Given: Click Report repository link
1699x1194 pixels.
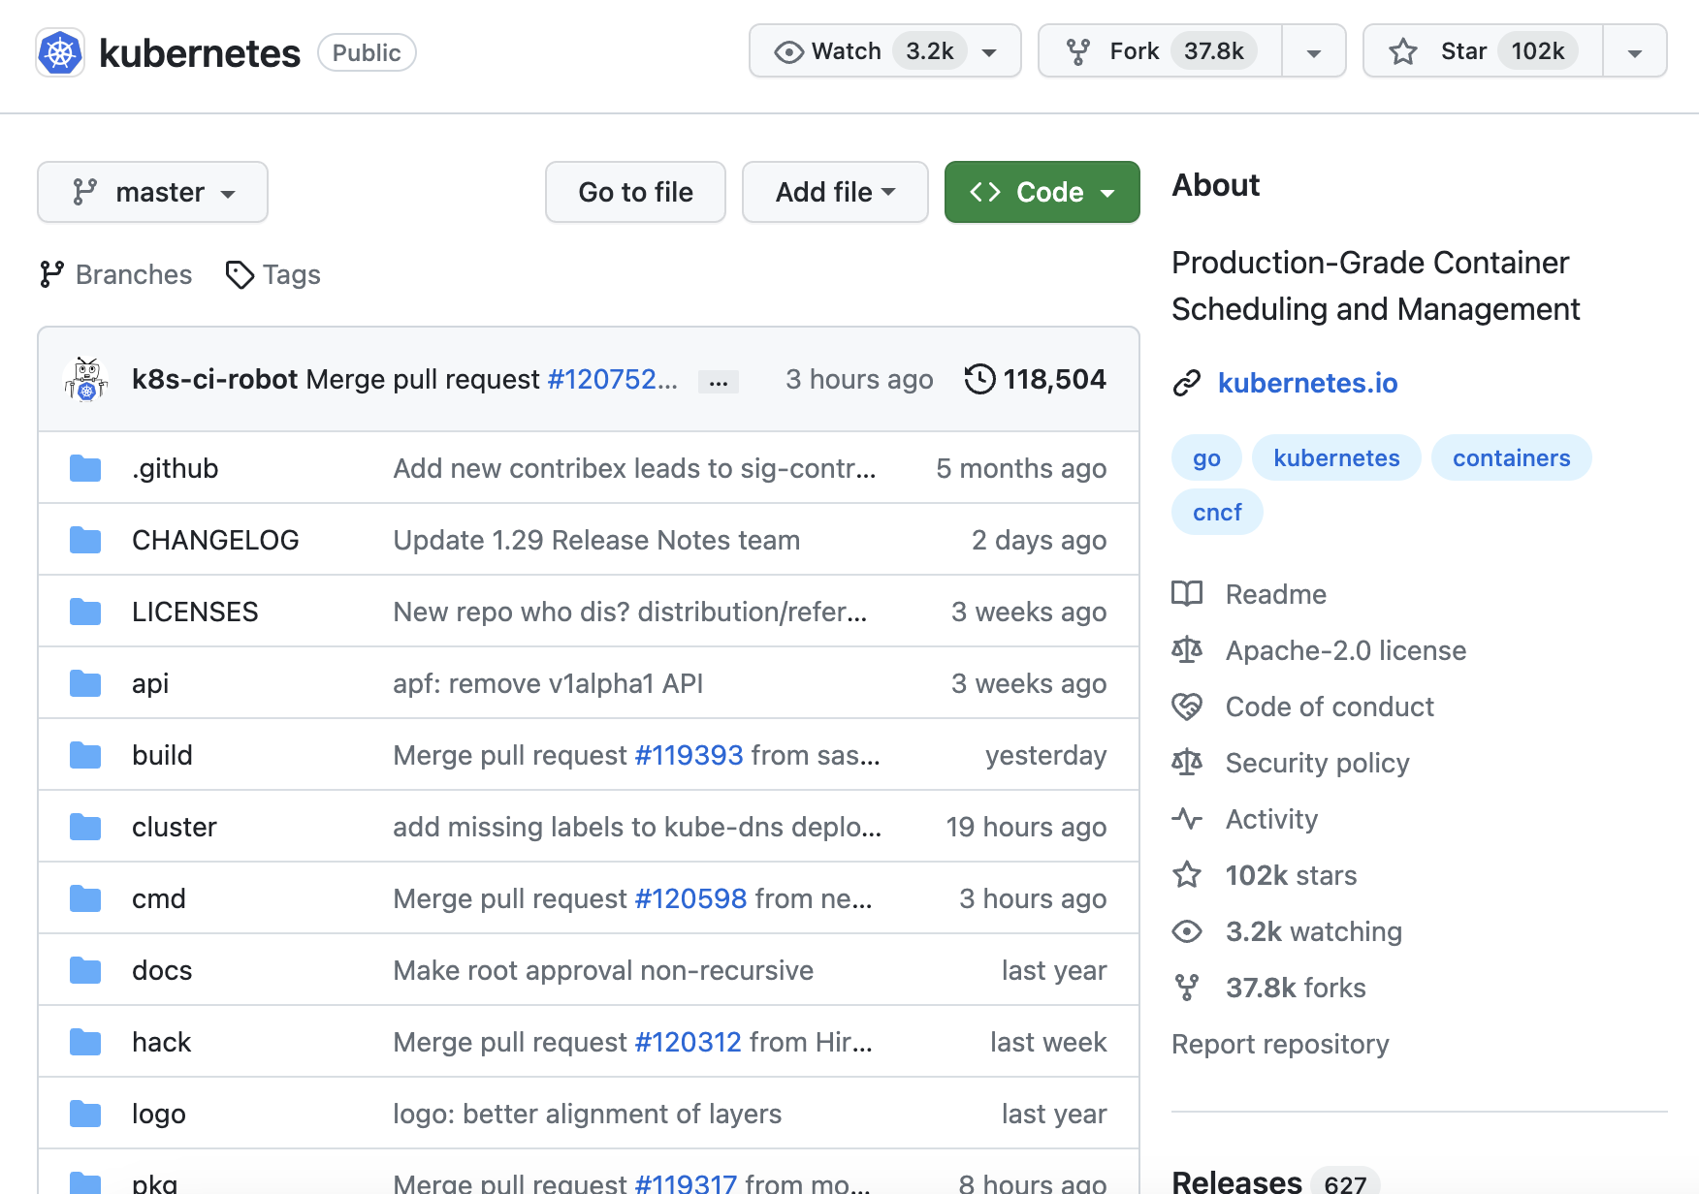Looking at the screenshot, I should tap(1280, 1044).
